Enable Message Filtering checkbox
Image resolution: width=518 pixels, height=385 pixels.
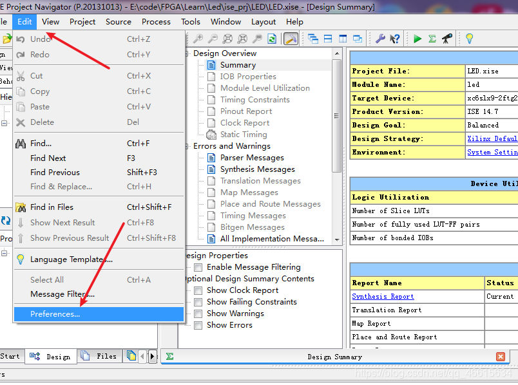[x=198, y=267]
